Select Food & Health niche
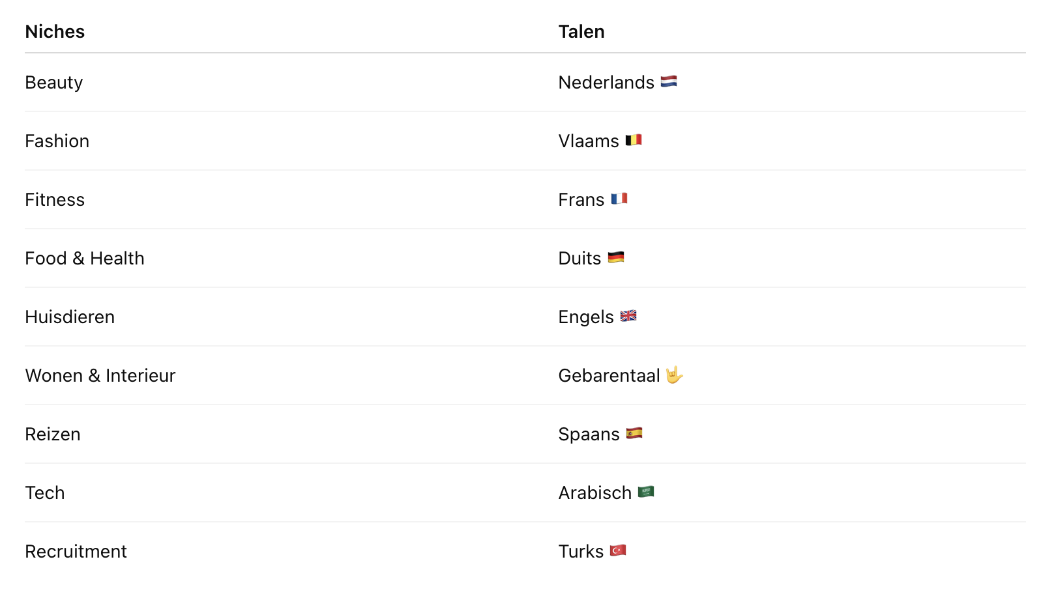The image size is (1043, 598). (x=85, y=259)
